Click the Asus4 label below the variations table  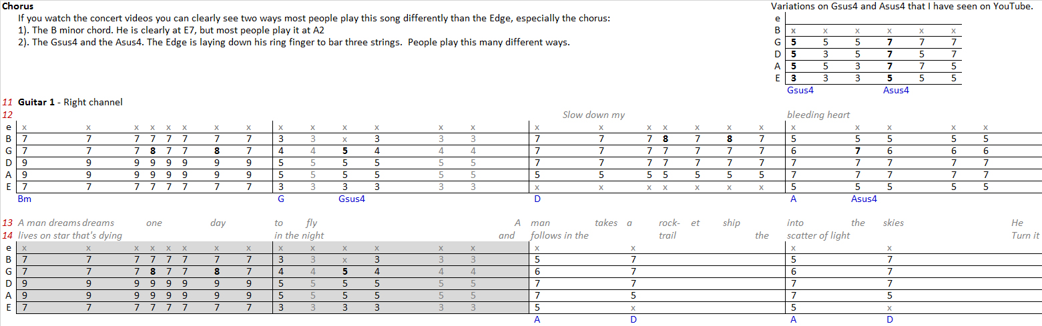[896, 90]
